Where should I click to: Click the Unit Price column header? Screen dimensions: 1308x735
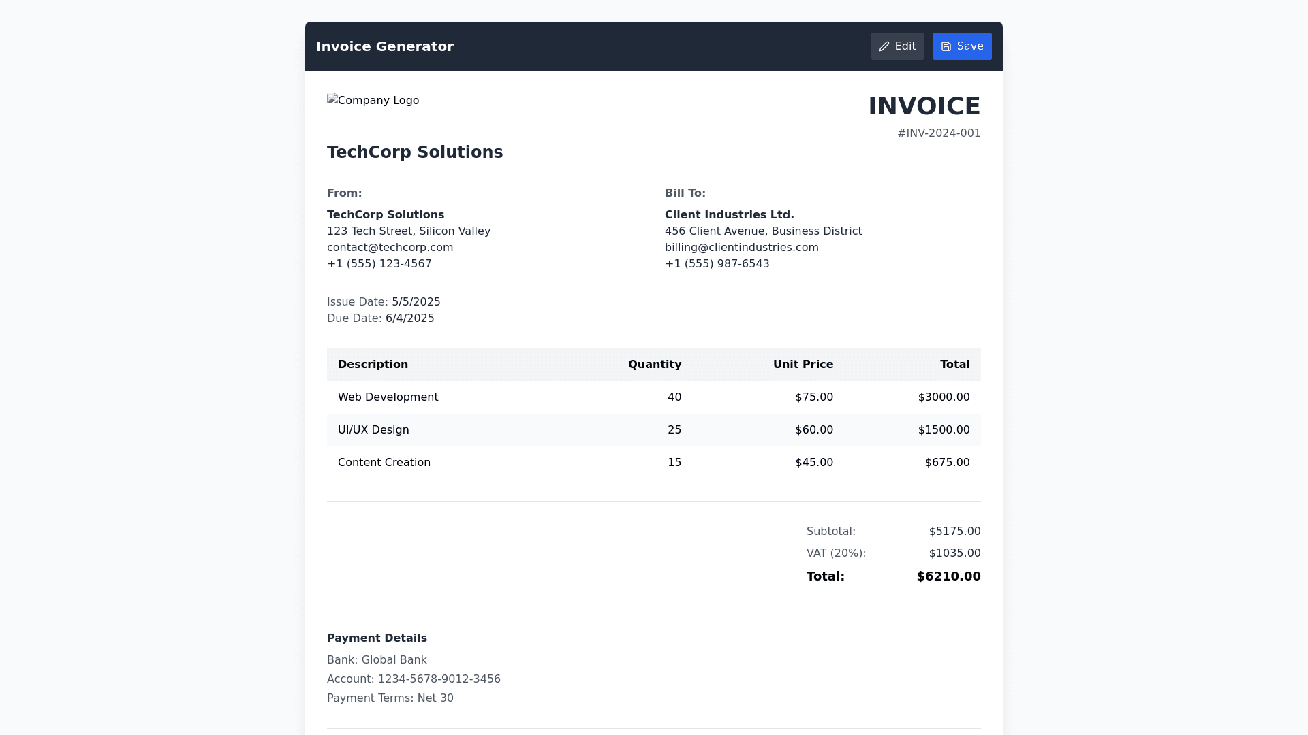coord(803,365)
